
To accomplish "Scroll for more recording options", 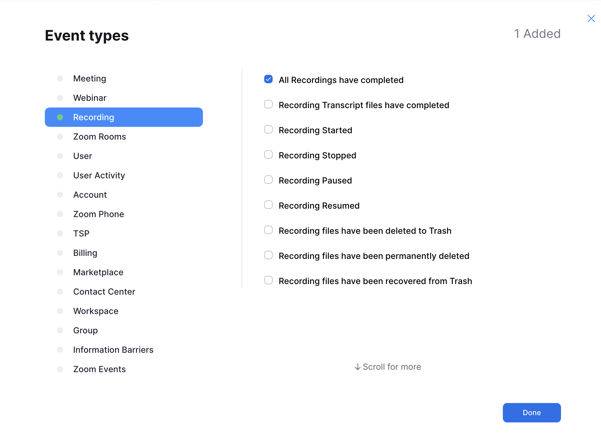I will pos(387,367).
